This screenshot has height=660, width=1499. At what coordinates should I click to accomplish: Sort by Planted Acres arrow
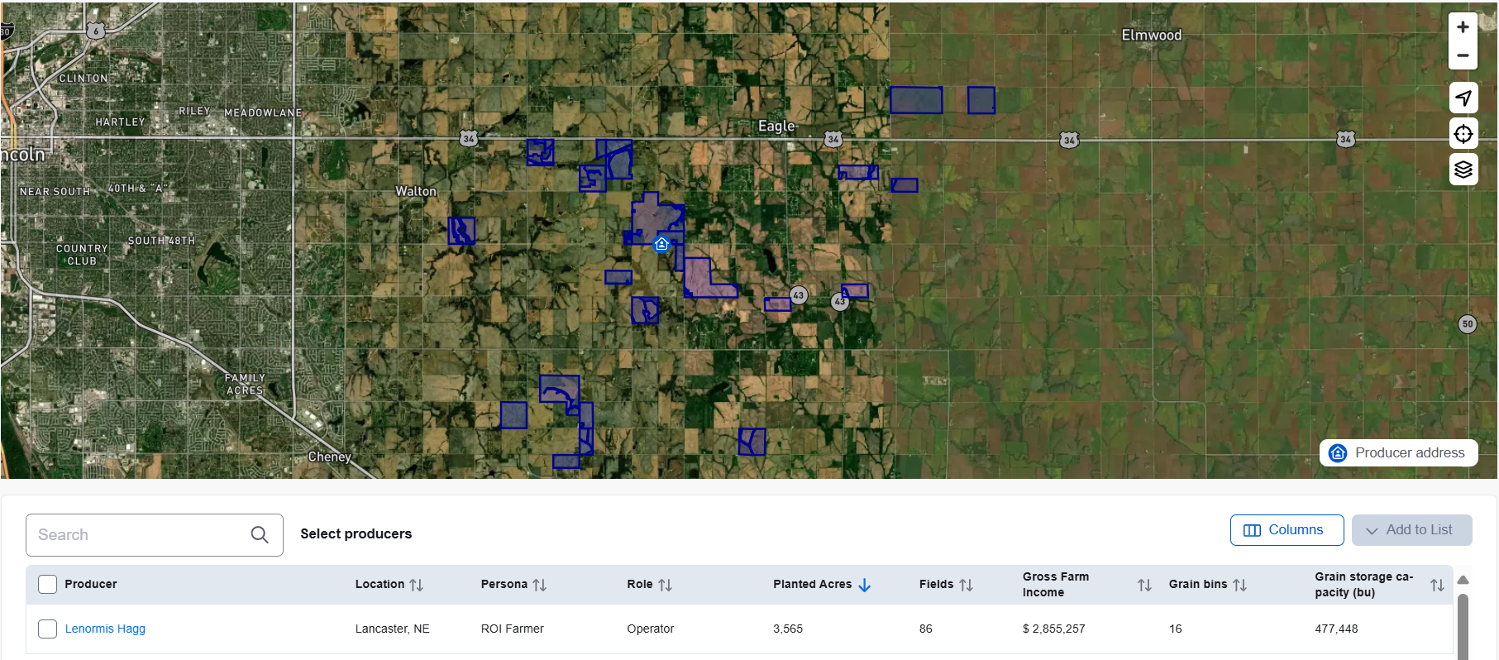click(x=865, y=585)
